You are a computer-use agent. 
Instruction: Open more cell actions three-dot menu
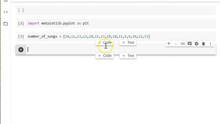(210, 44)
